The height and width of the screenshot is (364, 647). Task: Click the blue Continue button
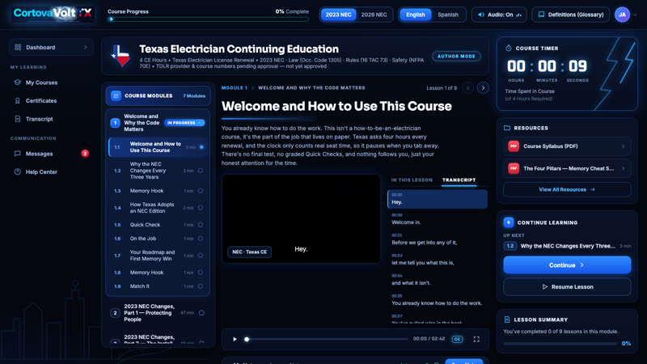click(567, 265)
